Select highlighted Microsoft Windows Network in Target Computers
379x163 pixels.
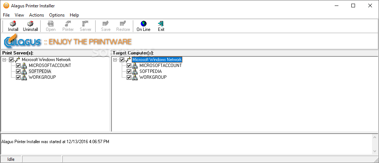157,60
